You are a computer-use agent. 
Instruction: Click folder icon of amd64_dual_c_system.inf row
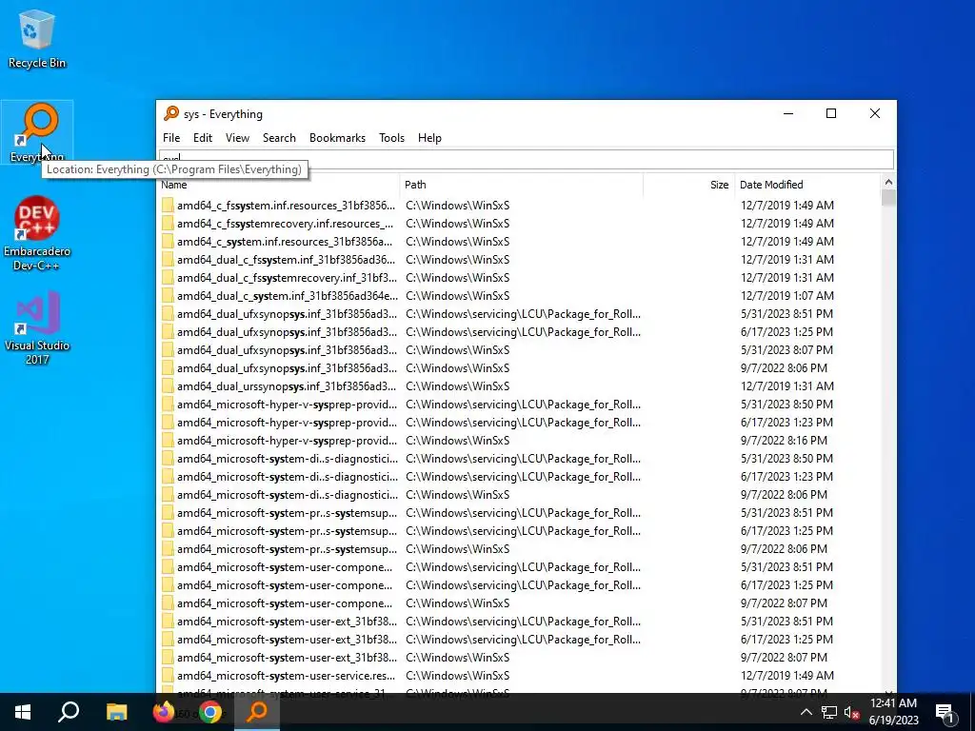[168, 295]
